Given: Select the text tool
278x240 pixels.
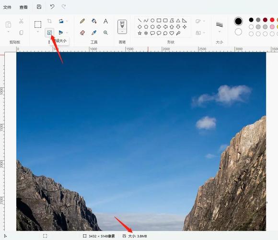Looking at the screenshot, I should [105, 21].
